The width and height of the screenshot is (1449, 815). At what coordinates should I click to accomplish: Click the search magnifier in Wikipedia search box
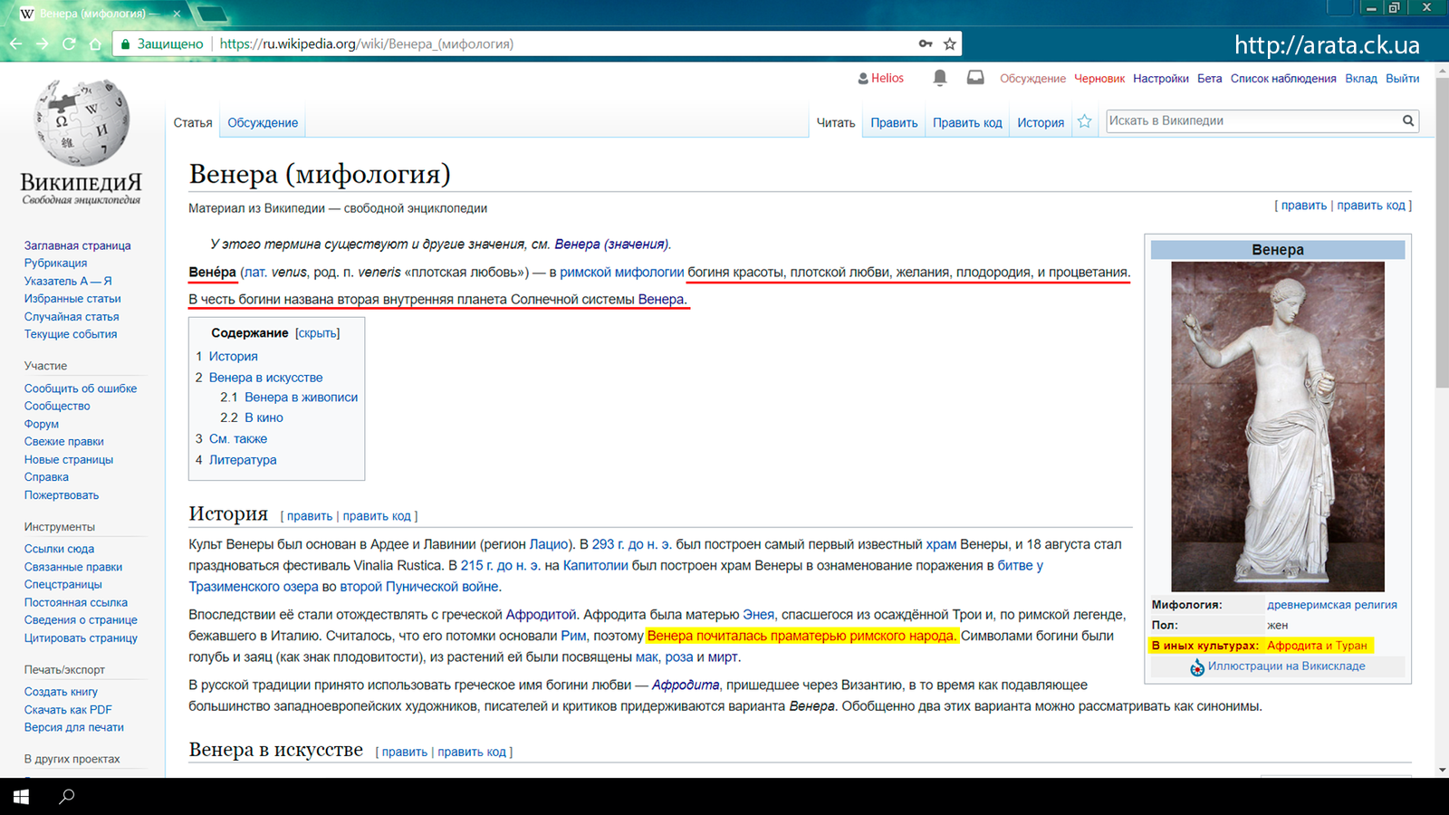(x=1408, y=120)
